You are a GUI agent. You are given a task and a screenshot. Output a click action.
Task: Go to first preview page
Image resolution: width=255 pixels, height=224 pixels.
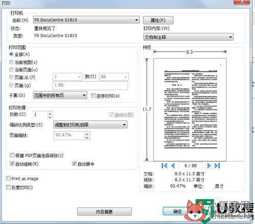pyautogui.click(x=164, y=166)
